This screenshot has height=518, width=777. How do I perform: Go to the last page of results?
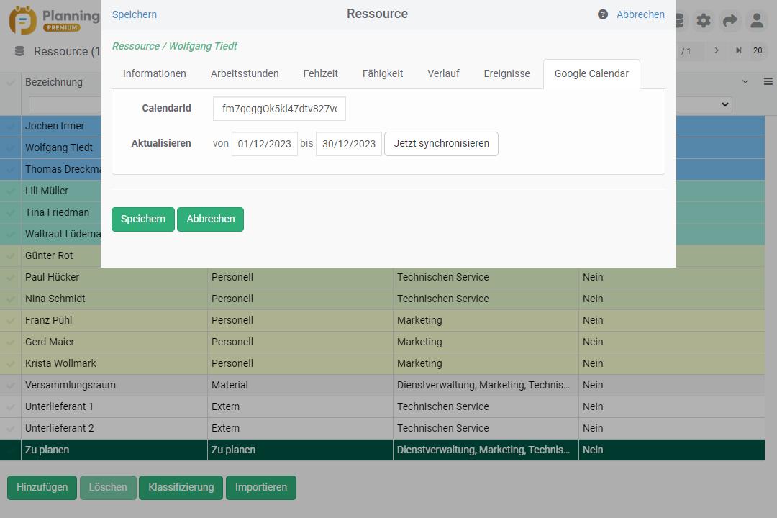[x=738, y=51]
